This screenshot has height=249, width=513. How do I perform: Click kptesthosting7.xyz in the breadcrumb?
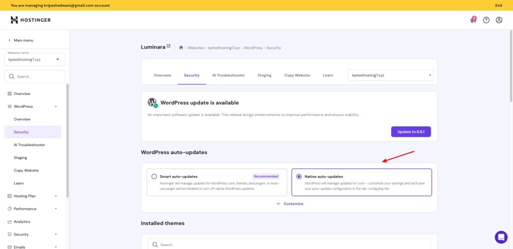[x=224, y=48]
